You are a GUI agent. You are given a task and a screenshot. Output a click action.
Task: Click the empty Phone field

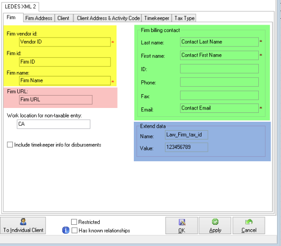point(219,82)
